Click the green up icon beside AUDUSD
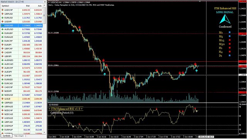Screen dimensions: 247x139 tap(2, 29)
